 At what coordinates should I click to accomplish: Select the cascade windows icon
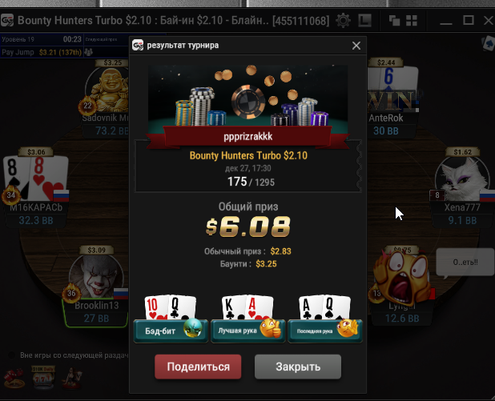click(394, 21)
